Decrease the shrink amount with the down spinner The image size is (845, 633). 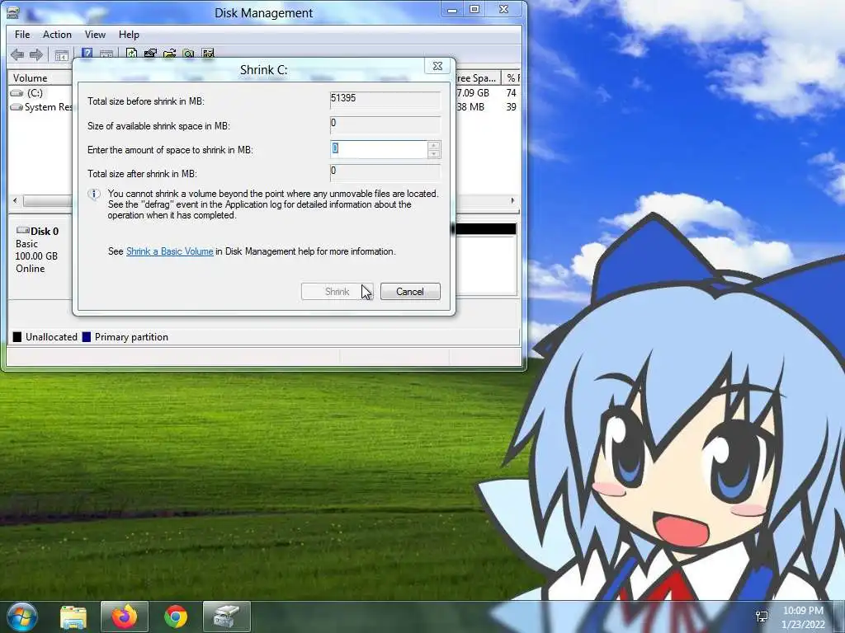(434, 154)
